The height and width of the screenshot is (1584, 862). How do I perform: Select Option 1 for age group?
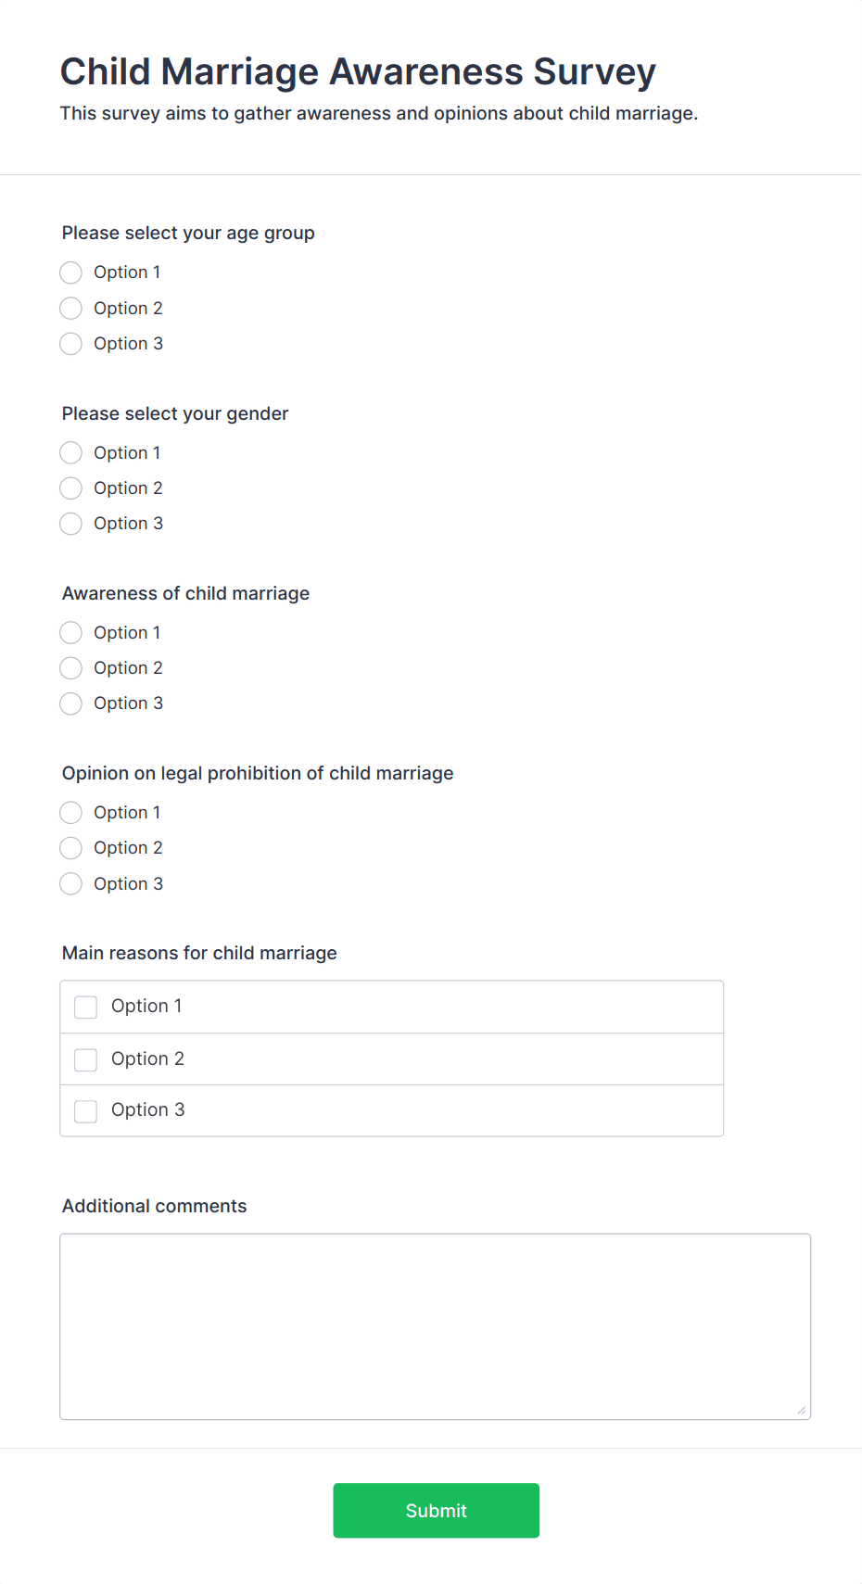coord(71,272)
